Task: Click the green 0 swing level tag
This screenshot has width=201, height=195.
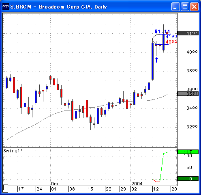Action: tap(188, 179)
